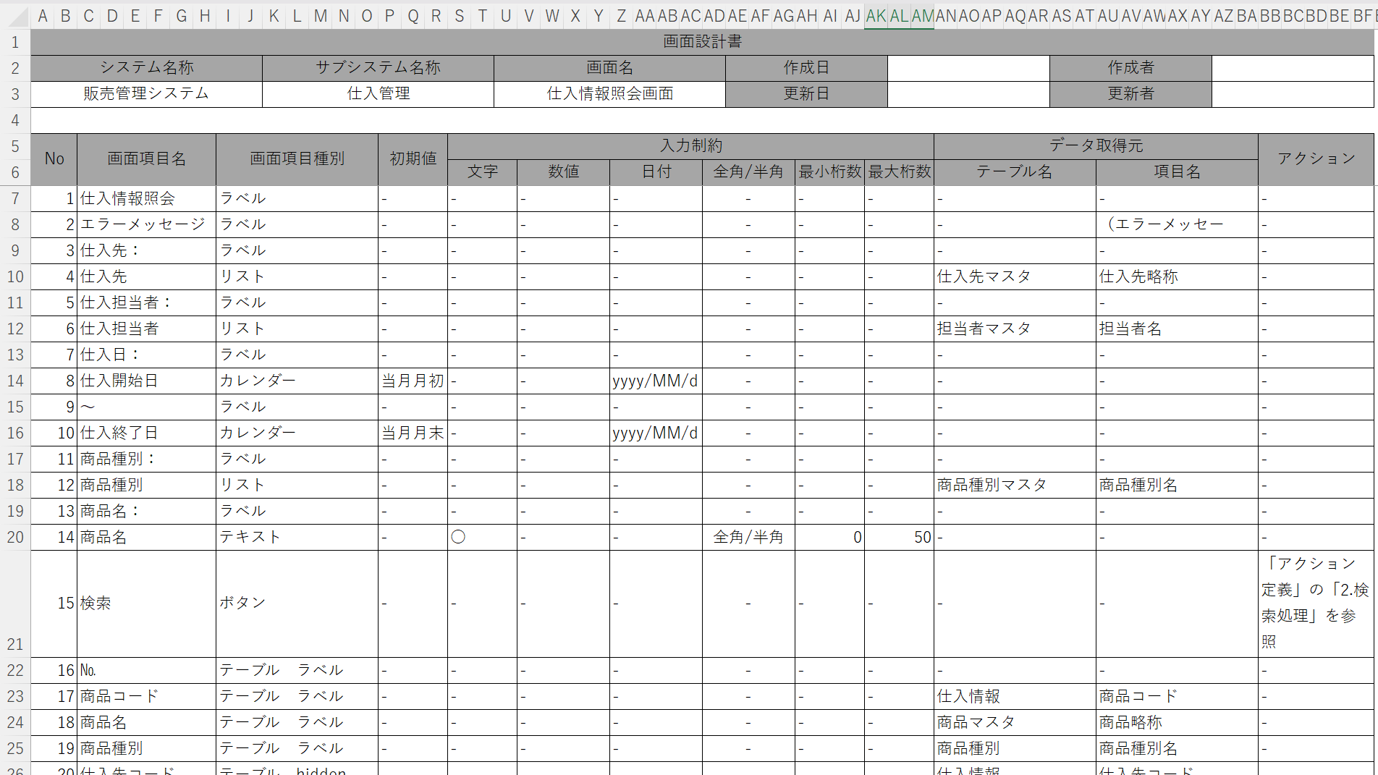1378x775 pixels.
Task: Click the yyyy/MM/d cell in the 仕入終了日 row
Action: 656,433
